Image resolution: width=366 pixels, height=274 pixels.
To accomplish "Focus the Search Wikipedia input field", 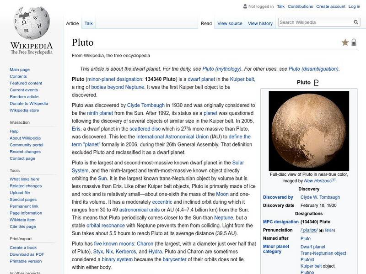I will coord(315,22).
